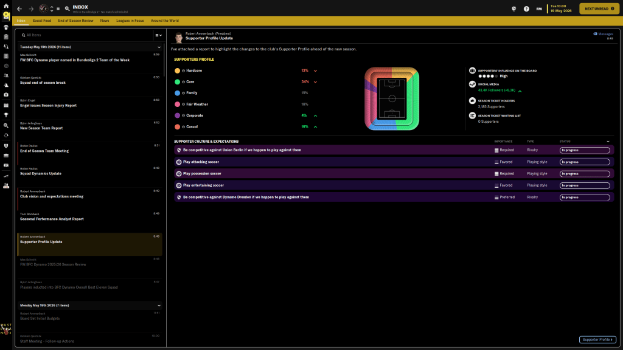Switch to the Social Feed tab
Image resolution: width=623 pixels, height=350 pixels.
pyautogui.click(x=42, y=21)
